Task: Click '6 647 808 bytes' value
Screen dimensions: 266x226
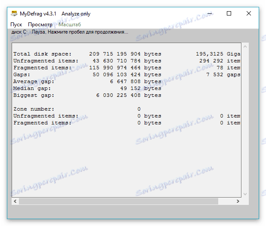Action: [136, 82]
